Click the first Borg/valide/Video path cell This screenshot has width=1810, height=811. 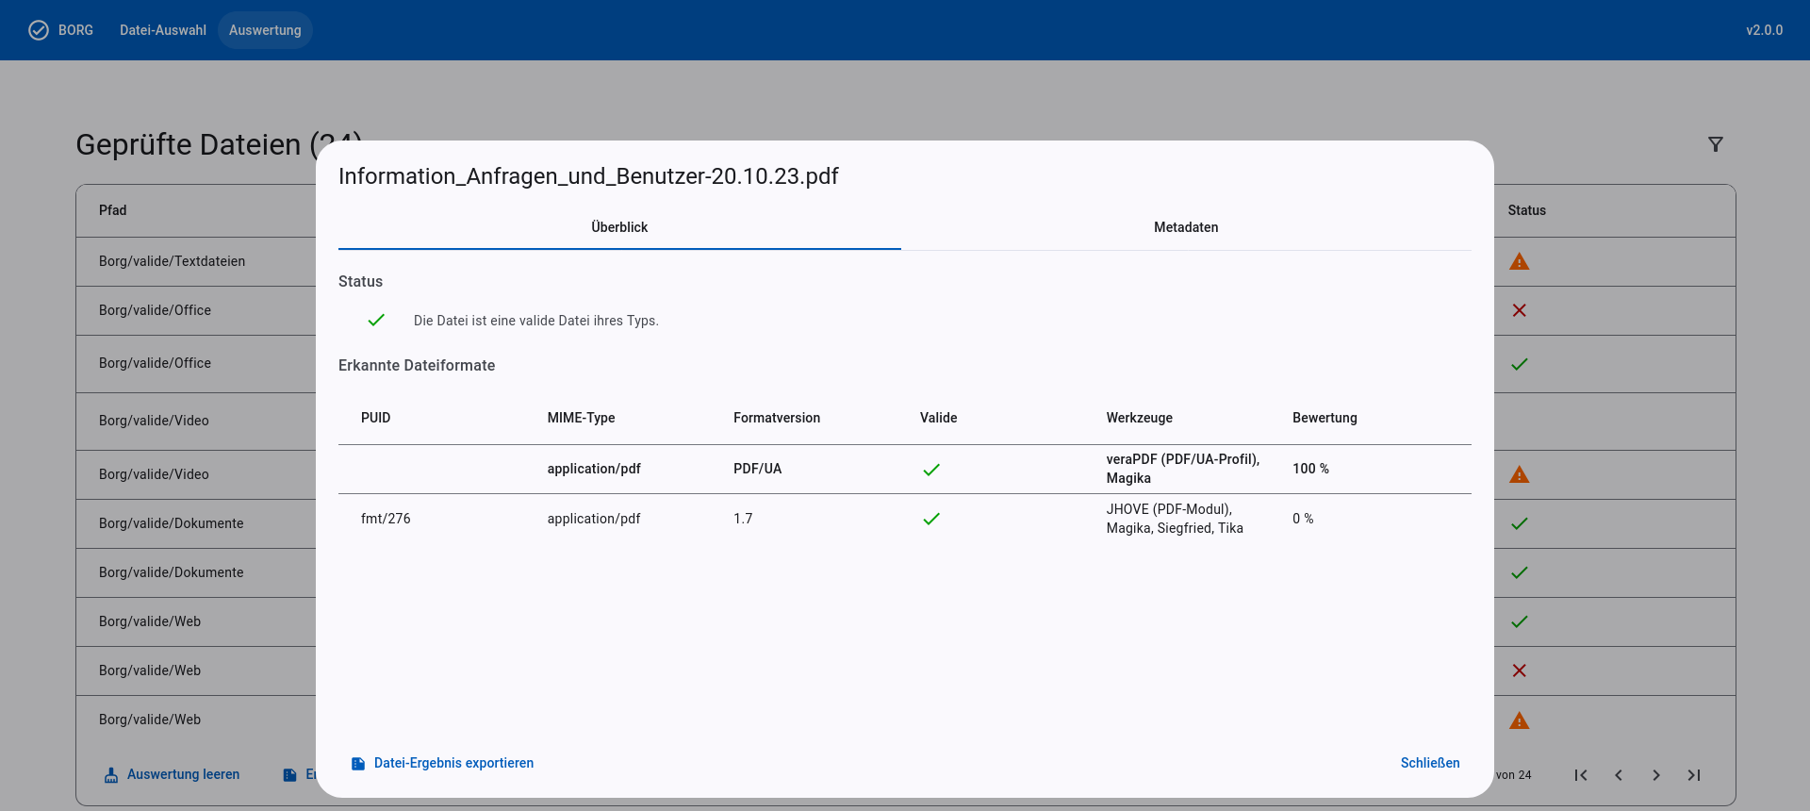click(x=154, y=421)
